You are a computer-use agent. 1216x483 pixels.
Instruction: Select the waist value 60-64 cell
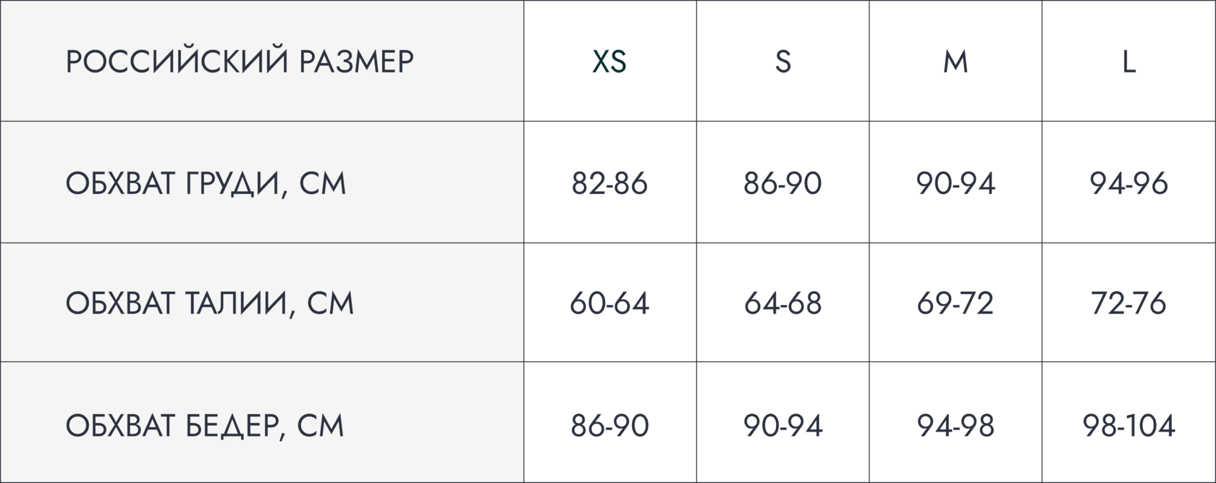[609, 303]
